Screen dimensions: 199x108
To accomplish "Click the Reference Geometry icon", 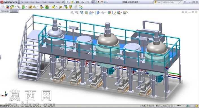I will 53,7.
